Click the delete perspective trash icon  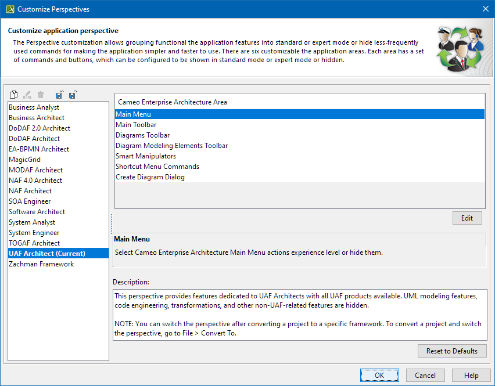(41, 95)
